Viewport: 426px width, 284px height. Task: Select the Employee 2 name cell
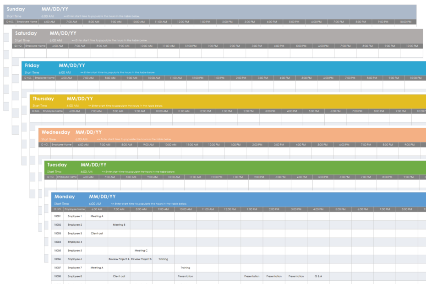[75, 225]
